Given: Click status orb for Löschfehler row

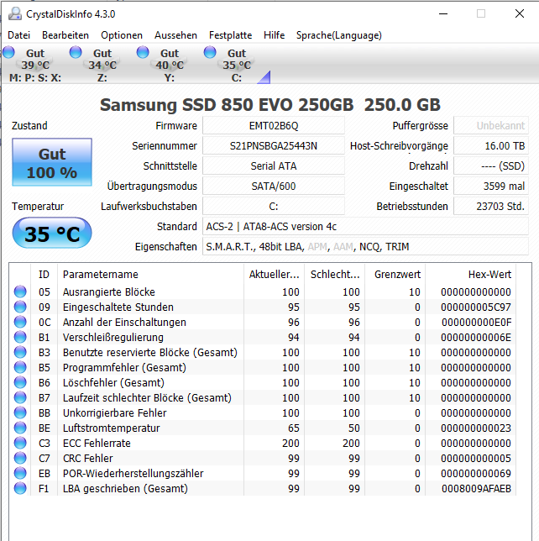Looking at the screenshot, I should tap(20, 382).
